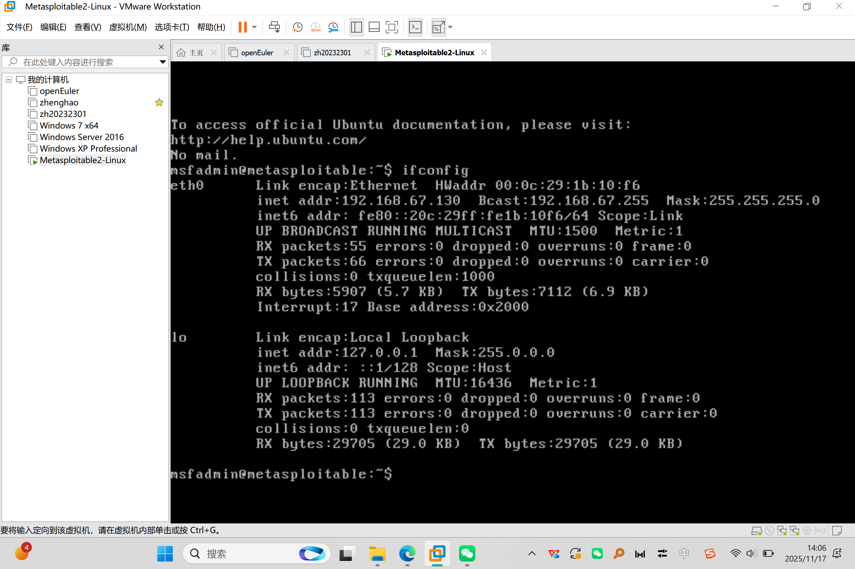Open the power options dropdown arrow
The height and width of the screenshot is (569, 855).
(254, 27)
